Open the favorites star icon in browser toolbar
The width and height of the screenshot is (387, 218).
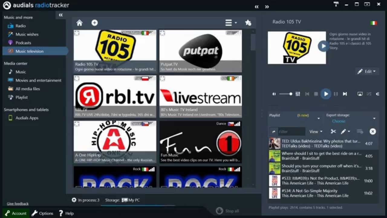tap(248, 23)
